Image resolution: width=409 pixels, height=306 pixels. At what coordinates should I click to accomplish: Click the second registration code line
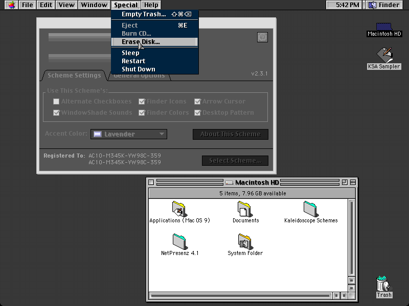[125, 162]
